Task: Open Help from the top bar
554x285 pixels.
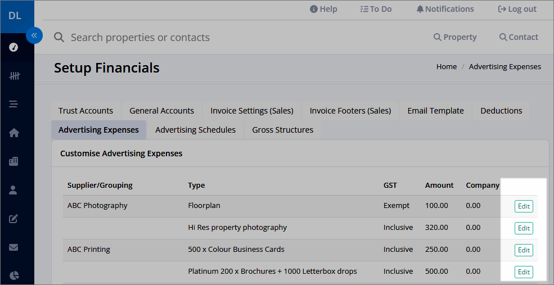Action: coord(323,9)
